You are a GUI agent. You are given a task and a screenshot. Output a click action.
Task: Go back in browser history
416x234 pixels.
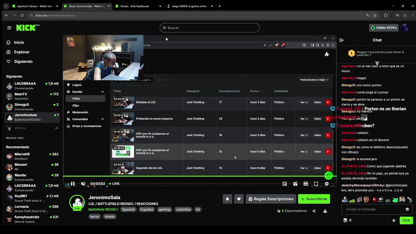tap(6, 15)
